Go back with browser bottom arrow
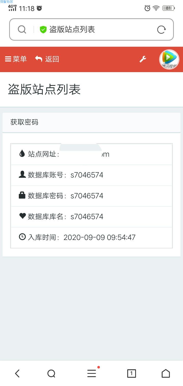183x386 pixels. click(17, 373)
